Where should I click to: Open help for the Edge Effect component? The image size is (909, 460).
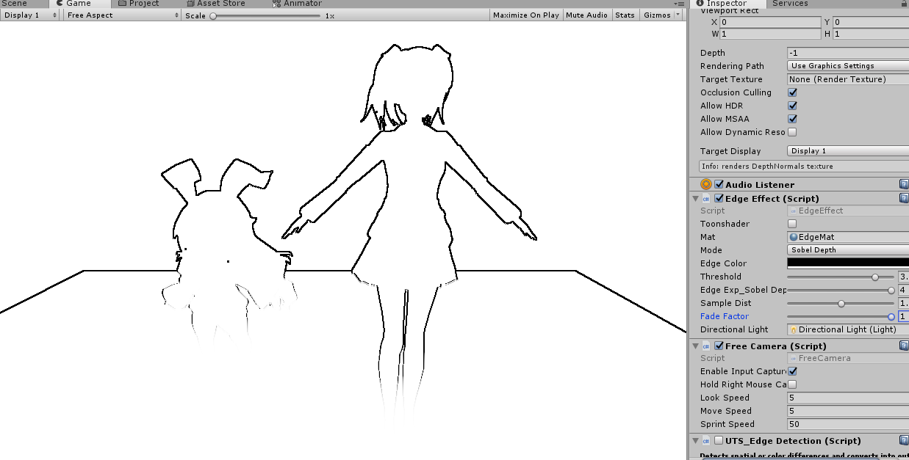[903, 198]
